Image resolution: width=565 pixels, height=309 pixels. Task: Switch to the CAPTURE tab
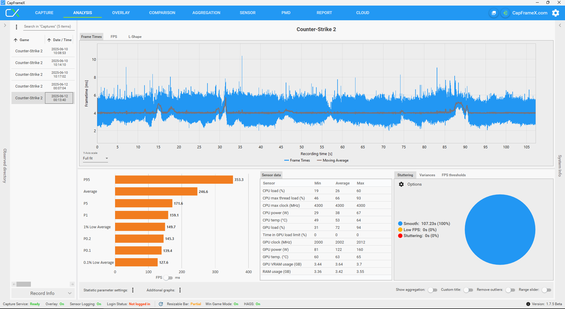[44, 13]
